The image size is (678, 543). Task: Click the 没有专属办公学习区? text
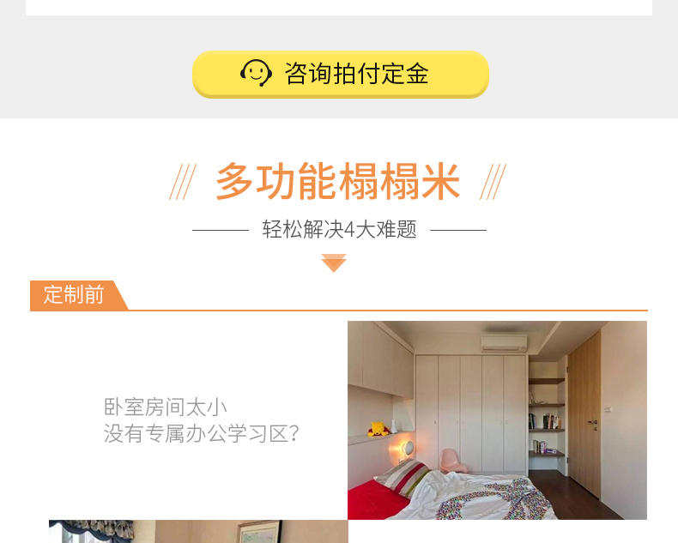pos(201,433)
